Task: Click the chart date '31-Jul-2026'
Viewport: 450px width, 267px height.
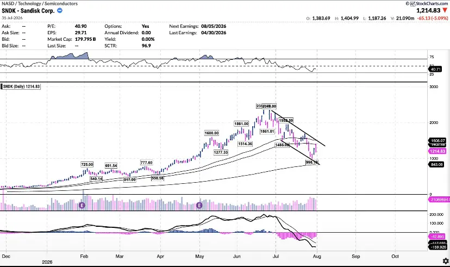Action: [12, 18]
